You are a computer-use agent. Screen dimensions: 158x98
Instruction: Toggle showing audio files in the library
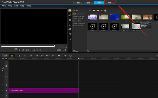[x=102, y=11]
